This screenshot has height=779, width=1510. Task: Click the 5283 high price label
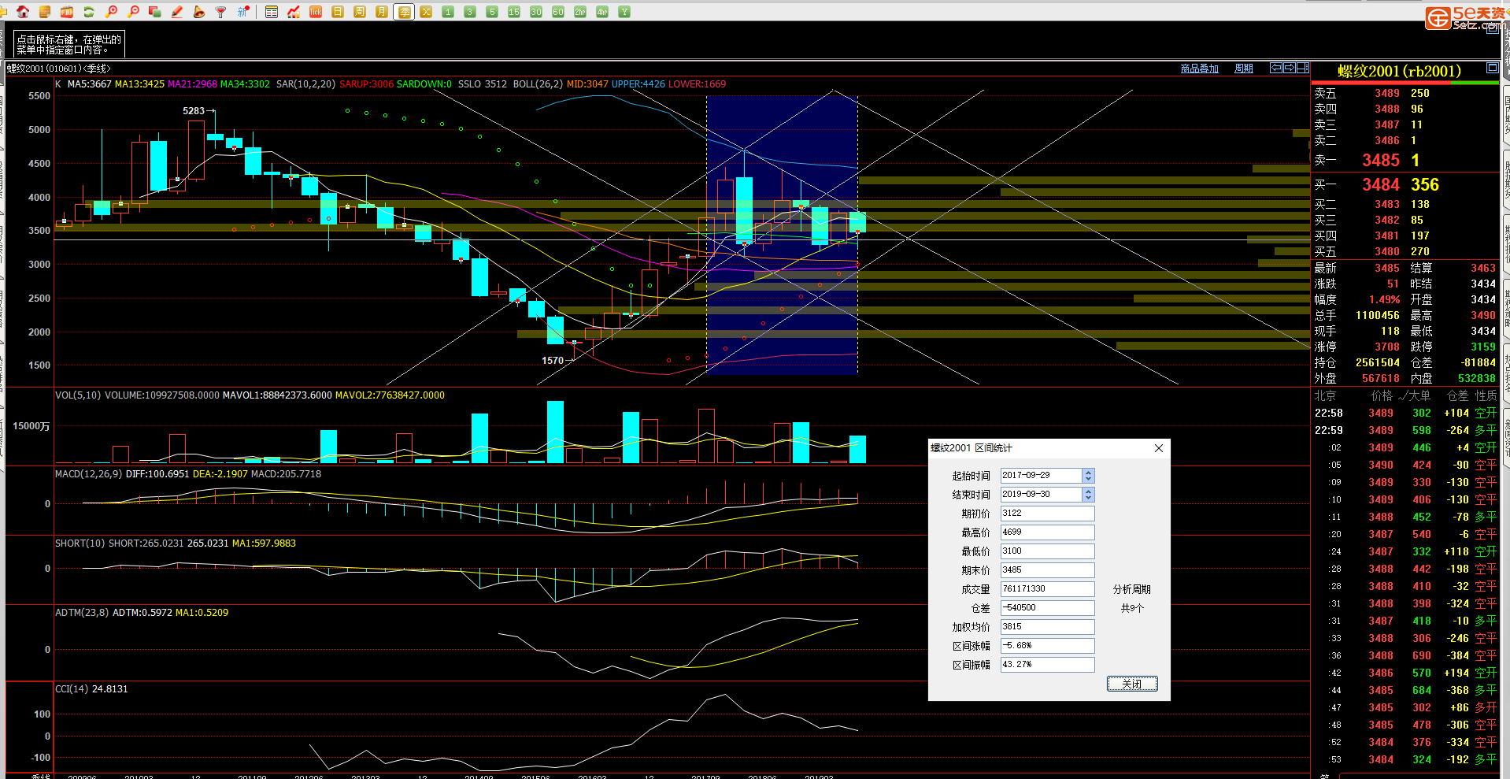194,111
